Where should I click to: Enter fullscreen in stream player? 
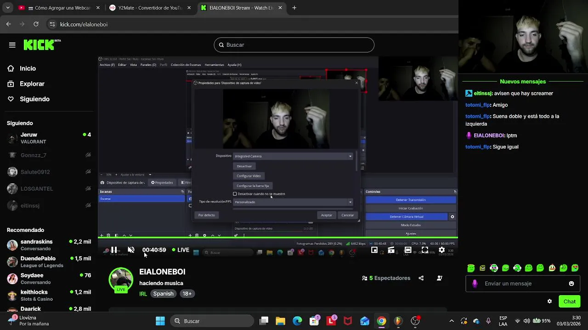click(x=425, y=250)
